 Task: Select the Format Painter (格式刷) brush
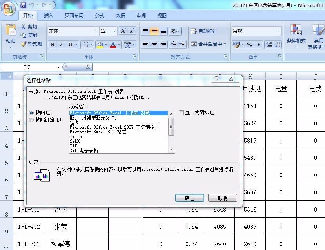[24, 44]
